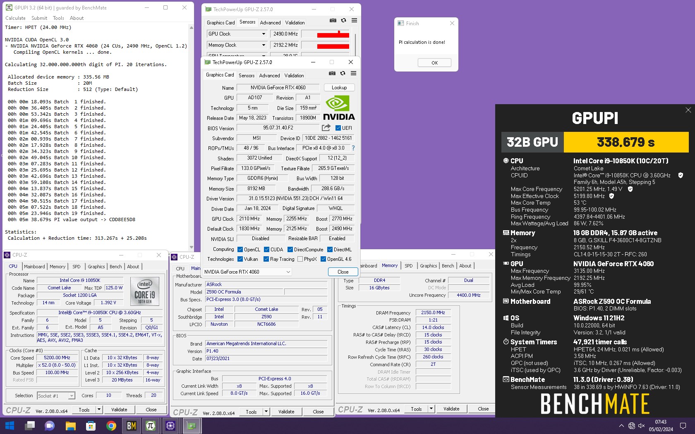Switch to GPU-Z taskbar icon

tap(191, 426)
